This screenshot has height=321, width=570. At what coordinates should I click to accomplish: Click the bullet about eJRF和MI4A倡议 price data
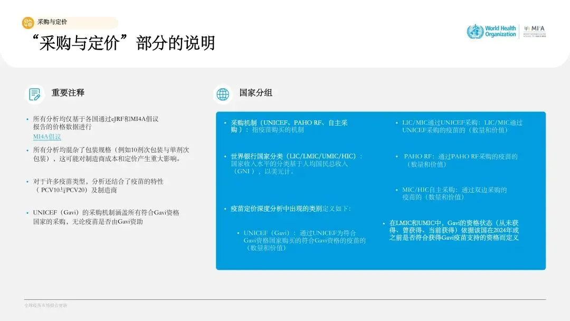click(x=96, y=123)
